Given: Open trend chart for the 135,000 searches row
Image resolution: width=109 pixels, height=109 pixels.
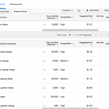Looking at the screenshot, I should (x=45, y=97).
